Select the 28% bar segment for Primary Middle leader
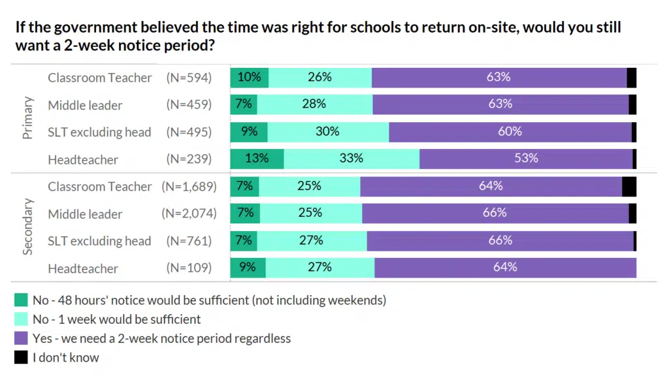 click(x=315, y=104)
